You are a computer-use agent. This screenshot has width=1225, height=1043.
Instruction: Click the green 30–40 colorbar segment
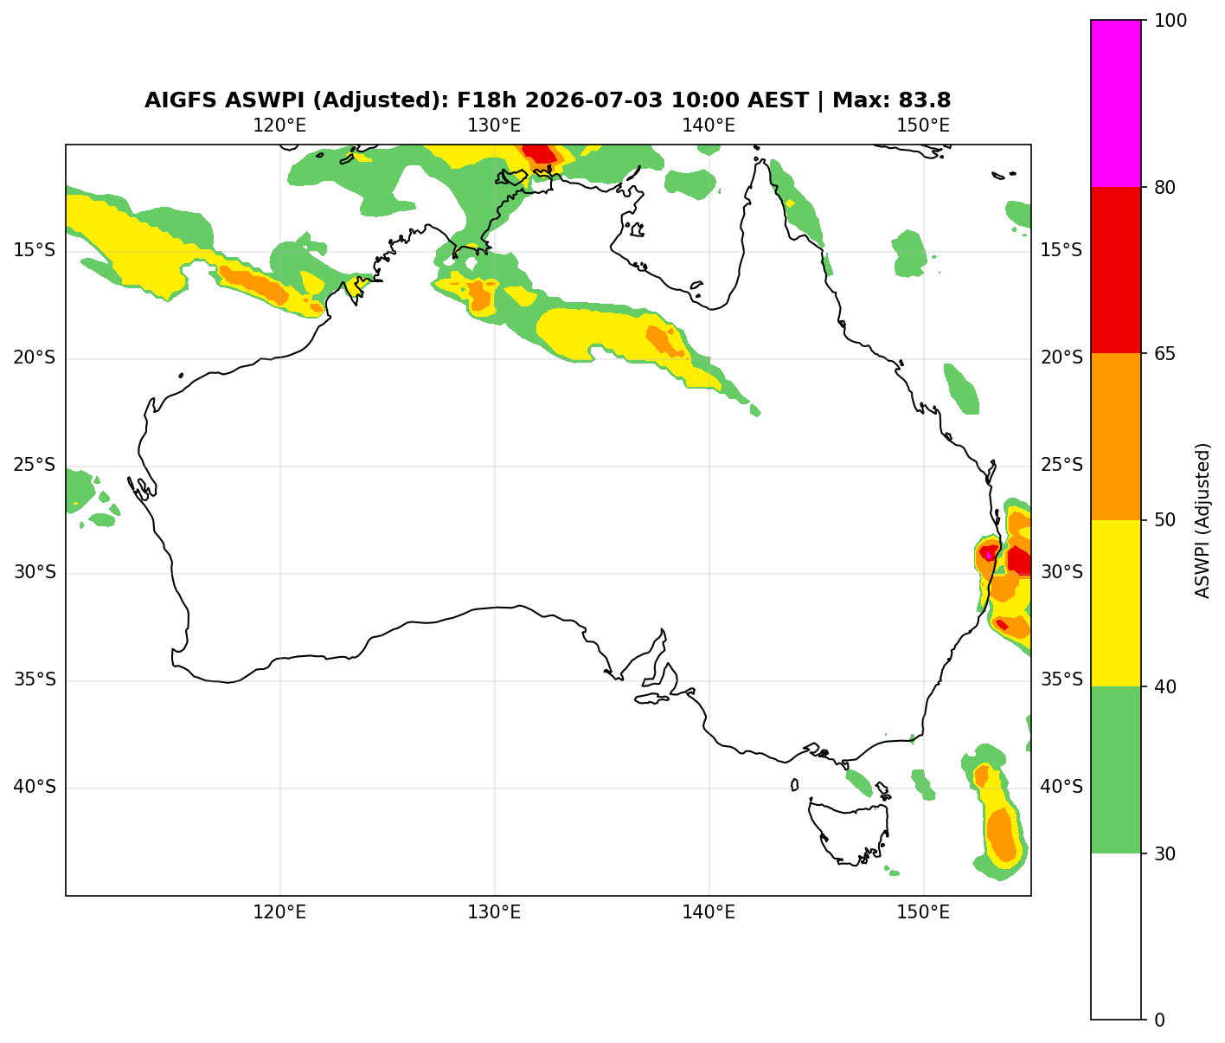[1117, 769]
